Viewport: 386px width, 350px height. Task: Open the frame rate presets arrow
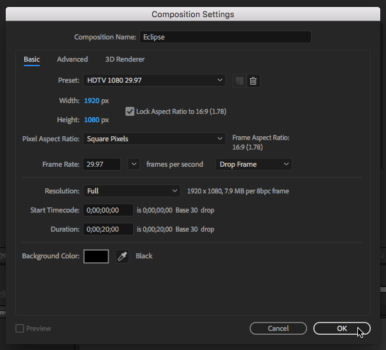point(134,164)
